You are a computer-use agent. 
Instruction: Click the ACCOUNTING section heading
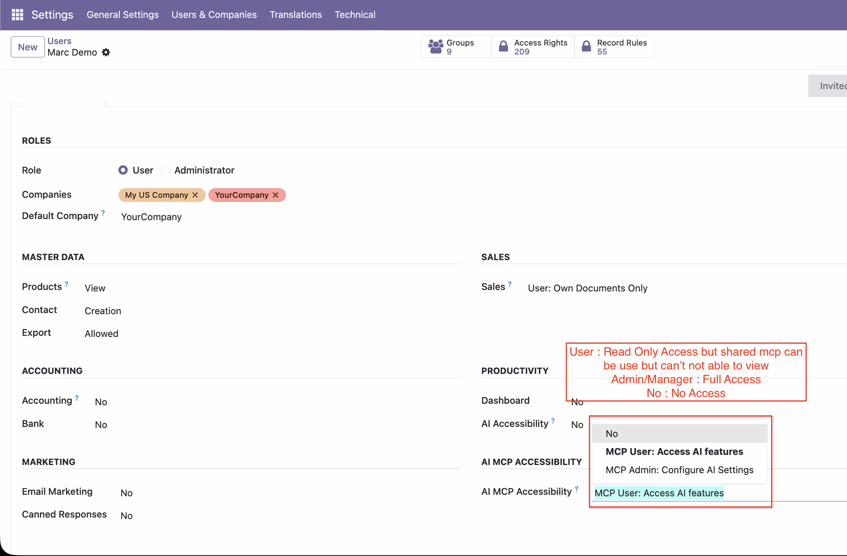[52, 371]
